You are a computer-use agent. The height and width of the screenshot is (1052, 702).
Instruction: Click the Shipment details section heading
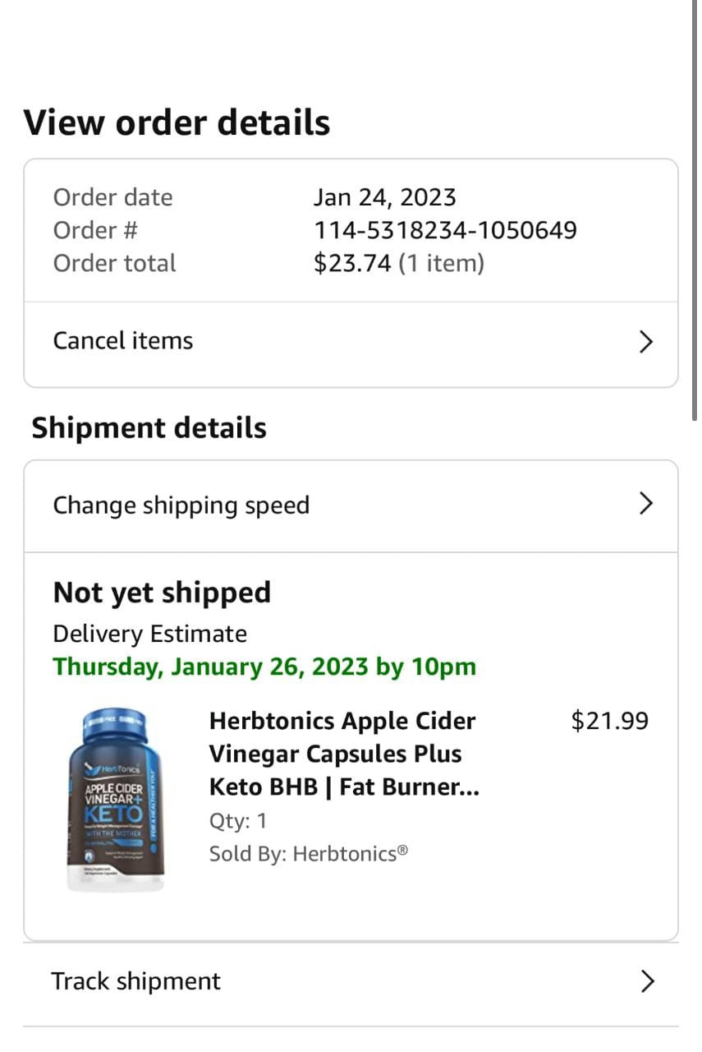pos(149,428)
